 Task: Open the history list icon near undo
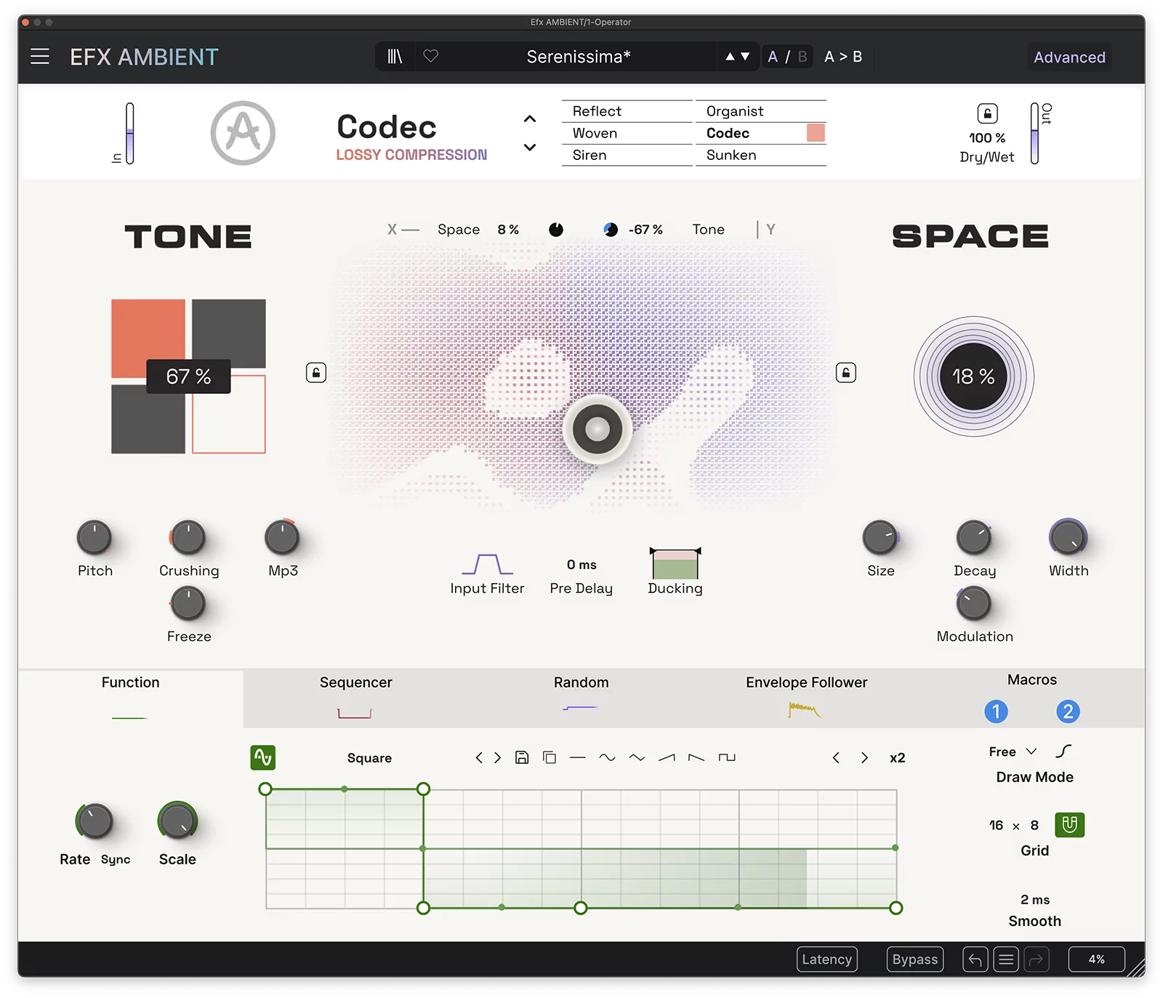point(1006,959)
